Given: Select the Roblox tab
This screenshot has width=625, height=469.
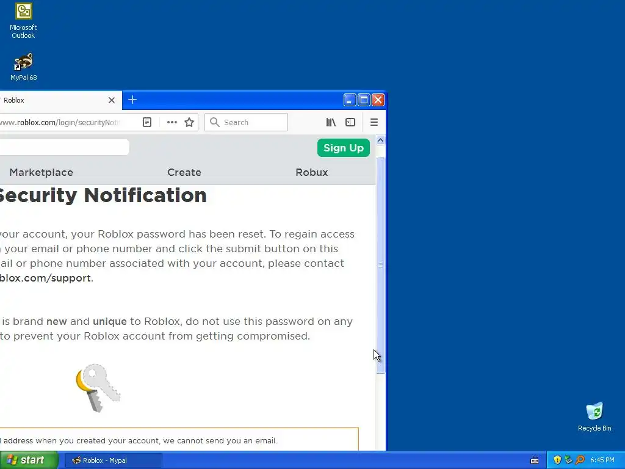Looking at the screenshot, I should (x=60, y=100).
